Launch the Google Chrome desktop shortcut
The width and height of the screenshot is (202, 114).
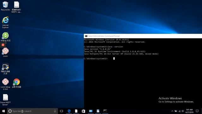click(16, 83)
